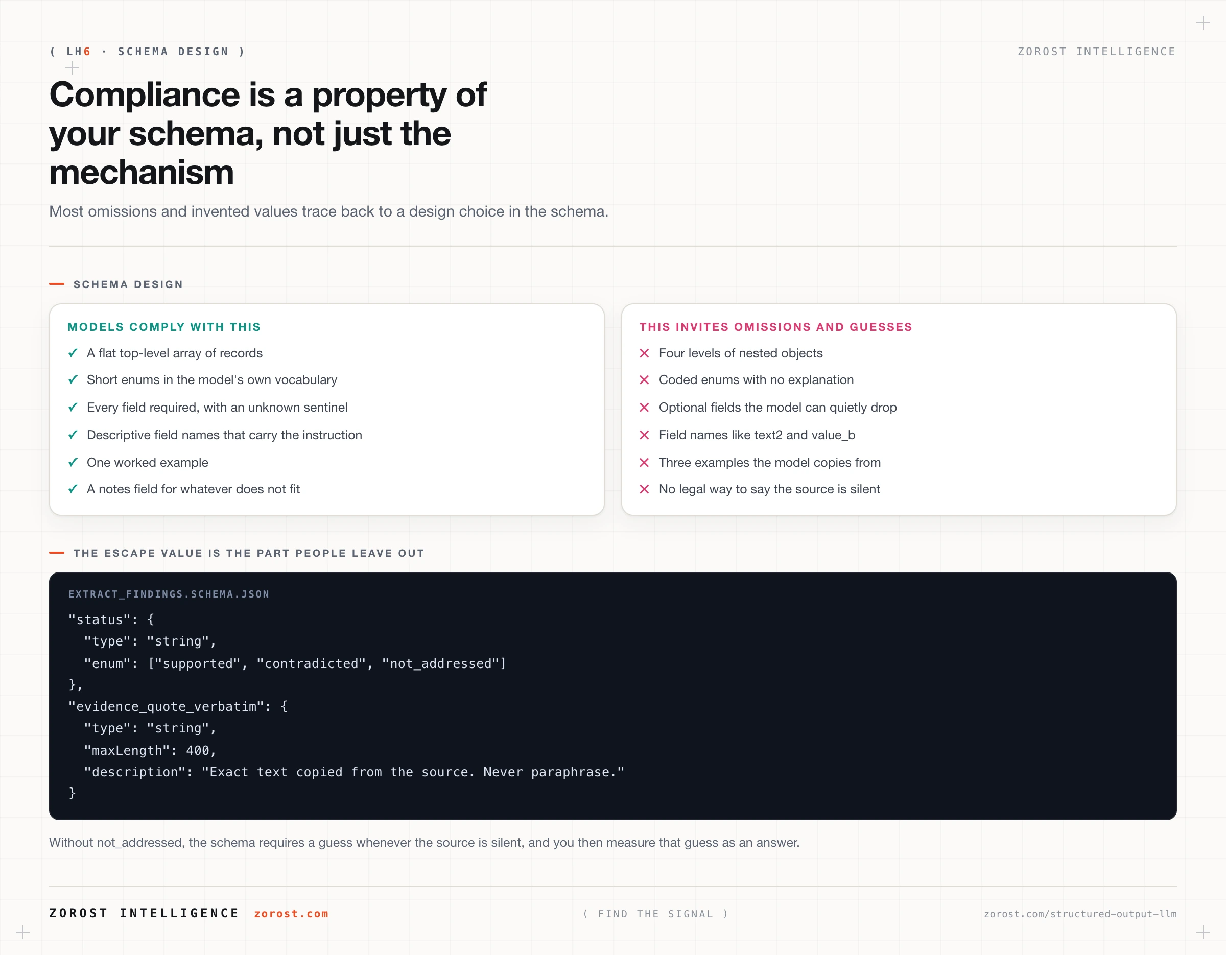Screen dimensions: 1226x955
Task: Click 'THE ESCAPE VALUE IS THE PART PEOPLE LEAVE OUT' label
Action: pos(249,553)
